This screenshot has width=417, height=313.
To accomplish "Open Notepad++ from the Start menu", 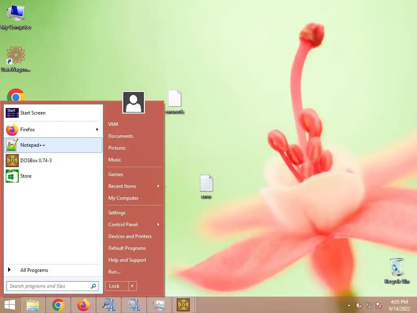I will point(53,145).
